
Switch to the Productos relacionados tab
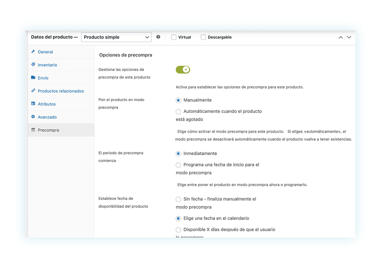point(61,91)
